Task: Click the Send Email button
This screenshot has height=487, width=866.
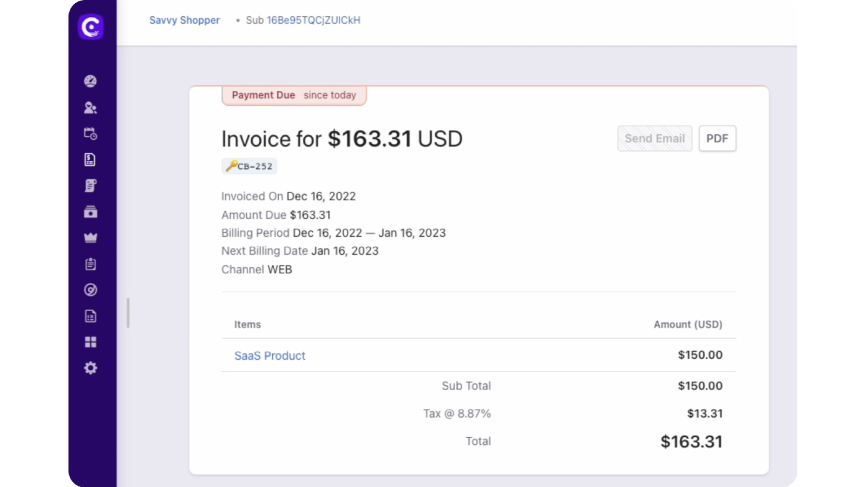Action: tap(654, 139)
